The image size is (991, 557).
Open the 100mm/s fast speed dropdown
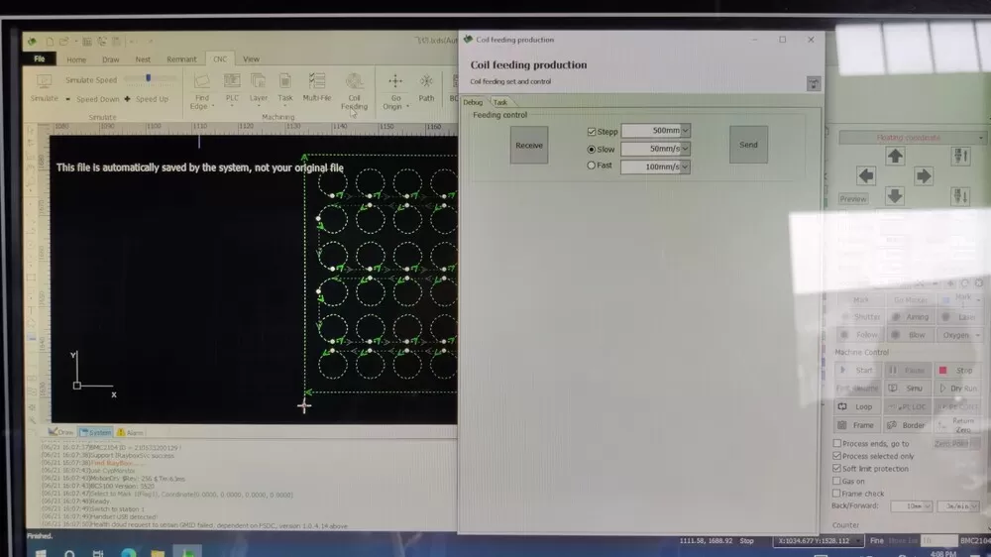click(685, 167)
